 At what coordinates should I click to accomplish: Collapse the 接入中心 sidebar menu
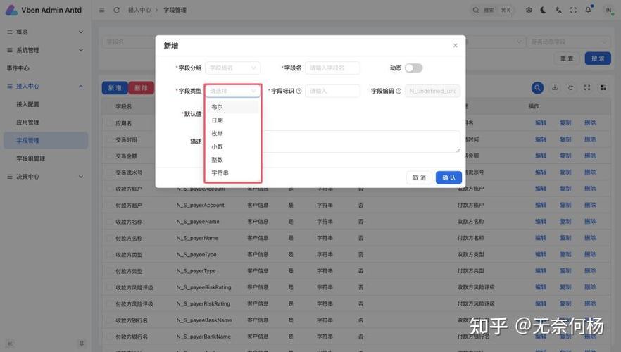(46, 87)
